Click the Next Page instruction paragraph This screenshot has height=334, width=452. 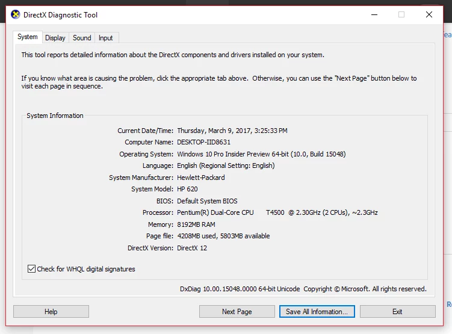point(219,82)
